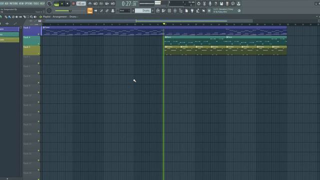
Task: Select the playlist draw pencil tool
Action: 6,17
